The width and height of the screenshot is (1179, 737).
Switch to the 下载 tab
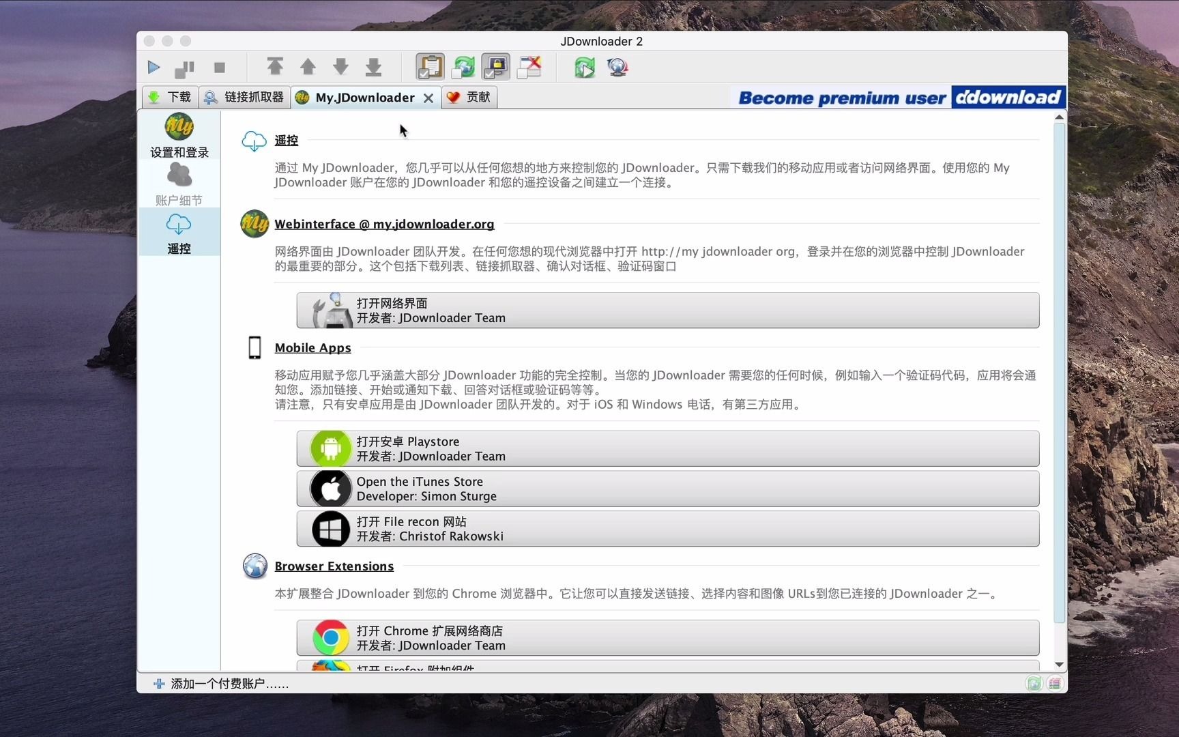point(171,97)
